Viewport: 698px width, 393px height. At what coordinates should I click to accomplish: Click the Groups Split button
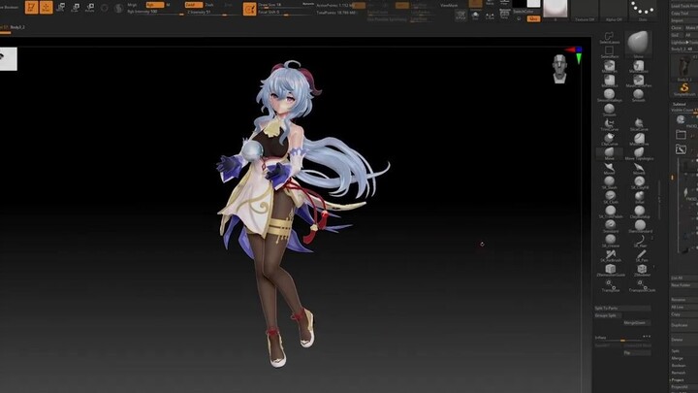tap(607, 315)
